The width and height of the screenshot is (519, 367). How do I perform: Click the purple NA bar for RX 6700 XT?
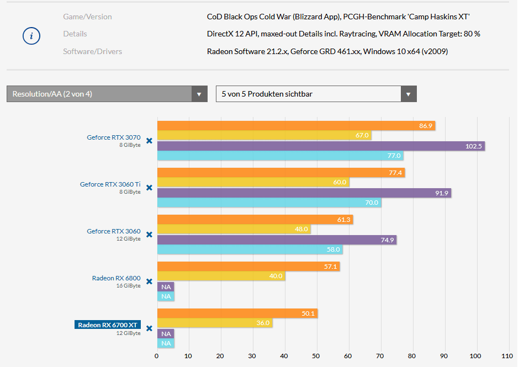[x=166, y=334]
